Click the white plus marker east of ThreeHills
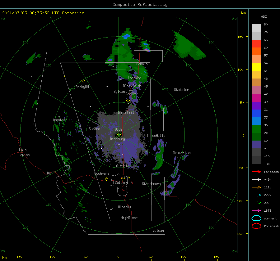The image size is (280, 261). click(x=176, y=125)
